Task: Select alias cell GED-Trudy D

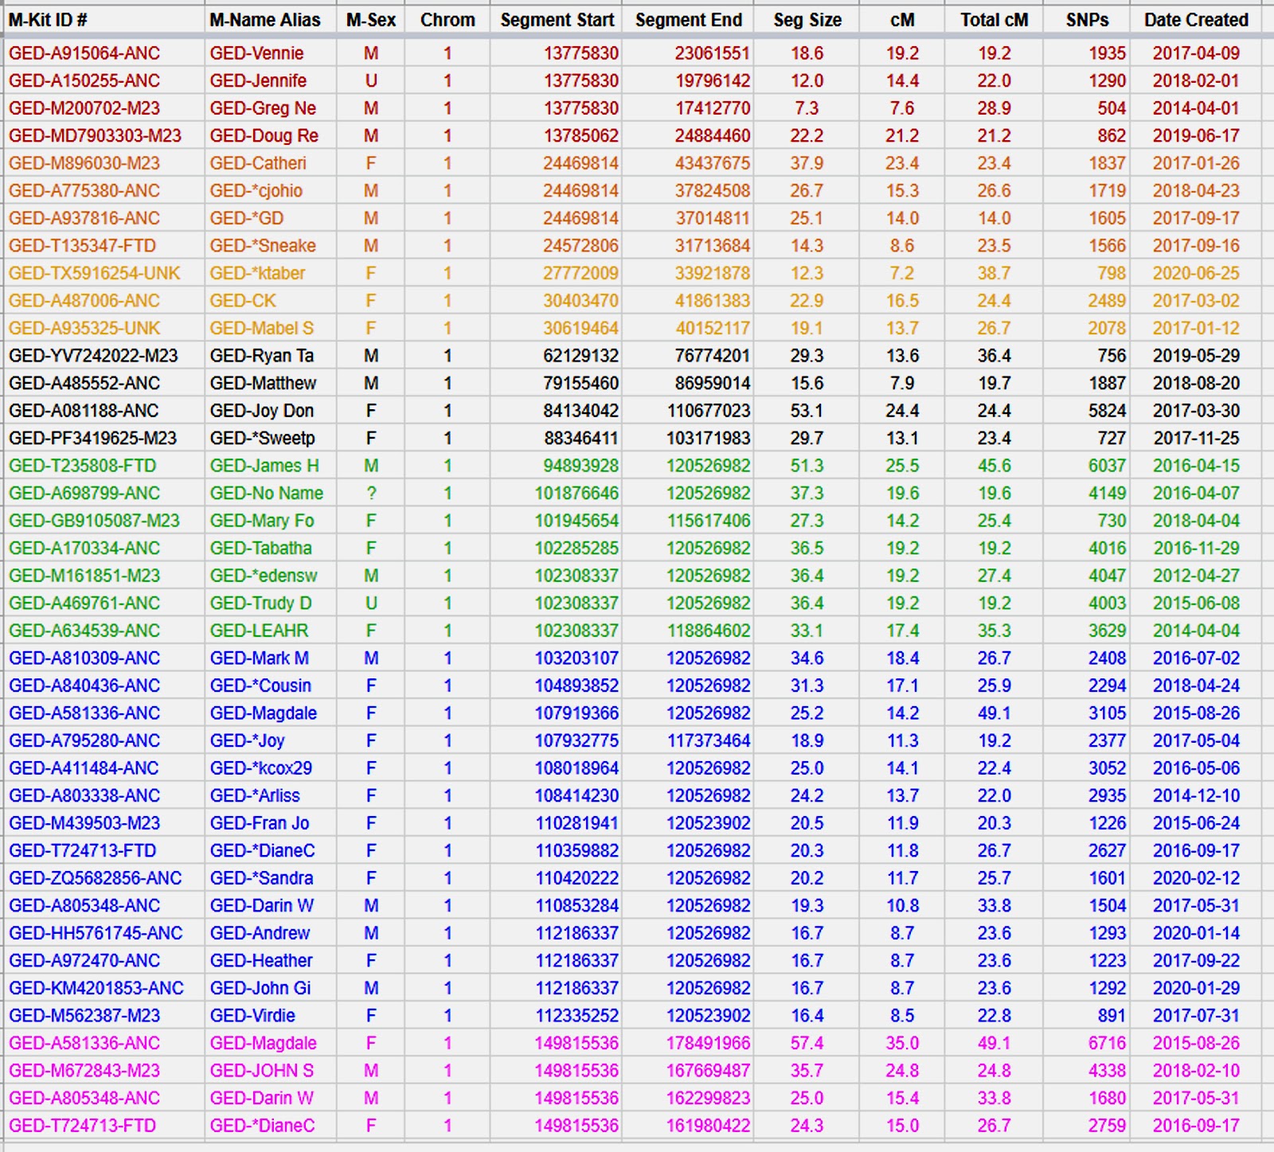Action: (x=260, y=603)
